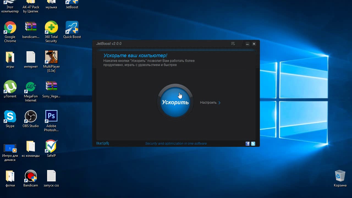Select the музыка desktop folder
This screenshot has width=352, height=198.
(x=51, y=5)
